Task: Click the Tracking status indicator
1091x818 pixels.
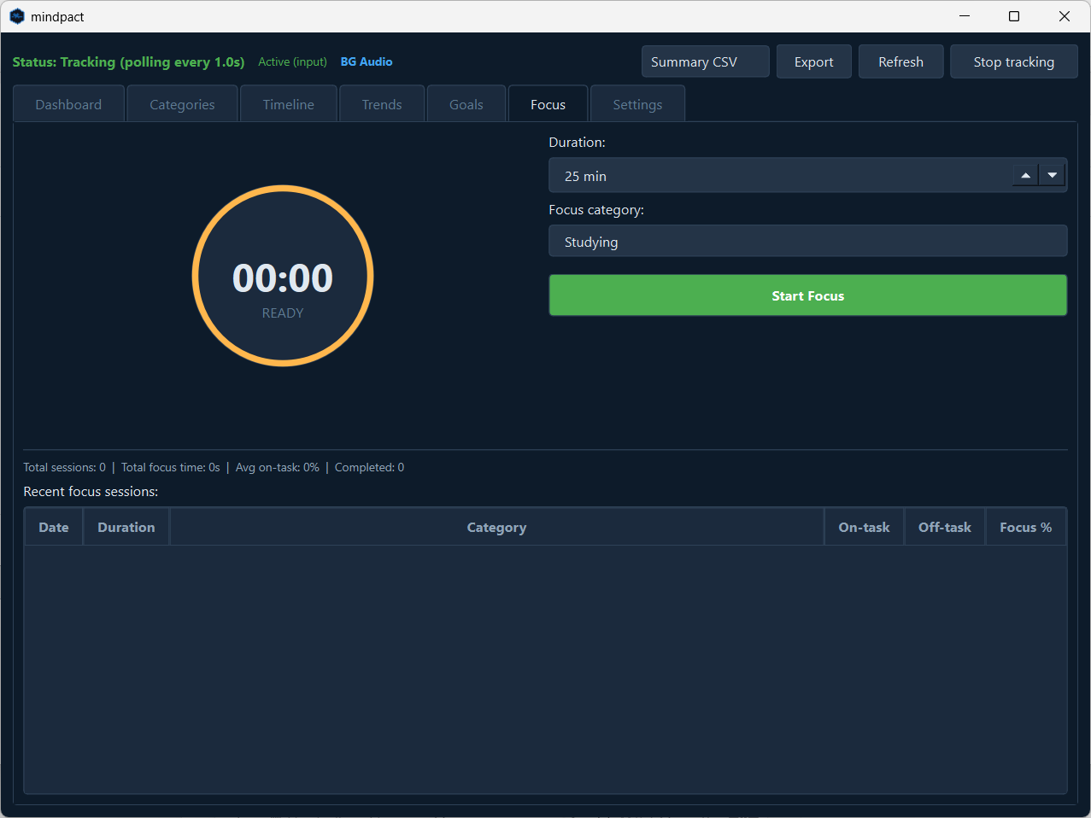Action: point(127,61)
